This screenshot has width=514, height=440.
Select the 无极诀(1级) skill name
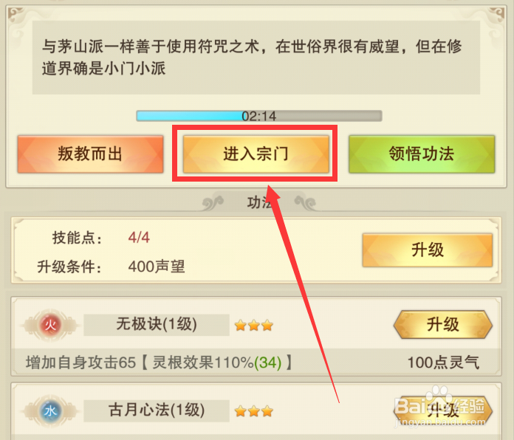point(157,325)
